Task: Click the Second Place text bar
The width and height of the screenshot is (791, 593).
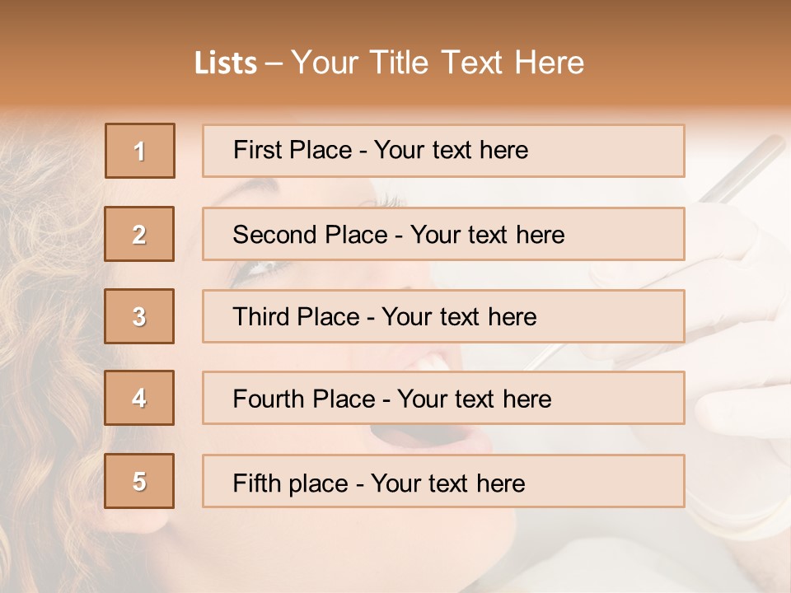Action: [443, 234]
